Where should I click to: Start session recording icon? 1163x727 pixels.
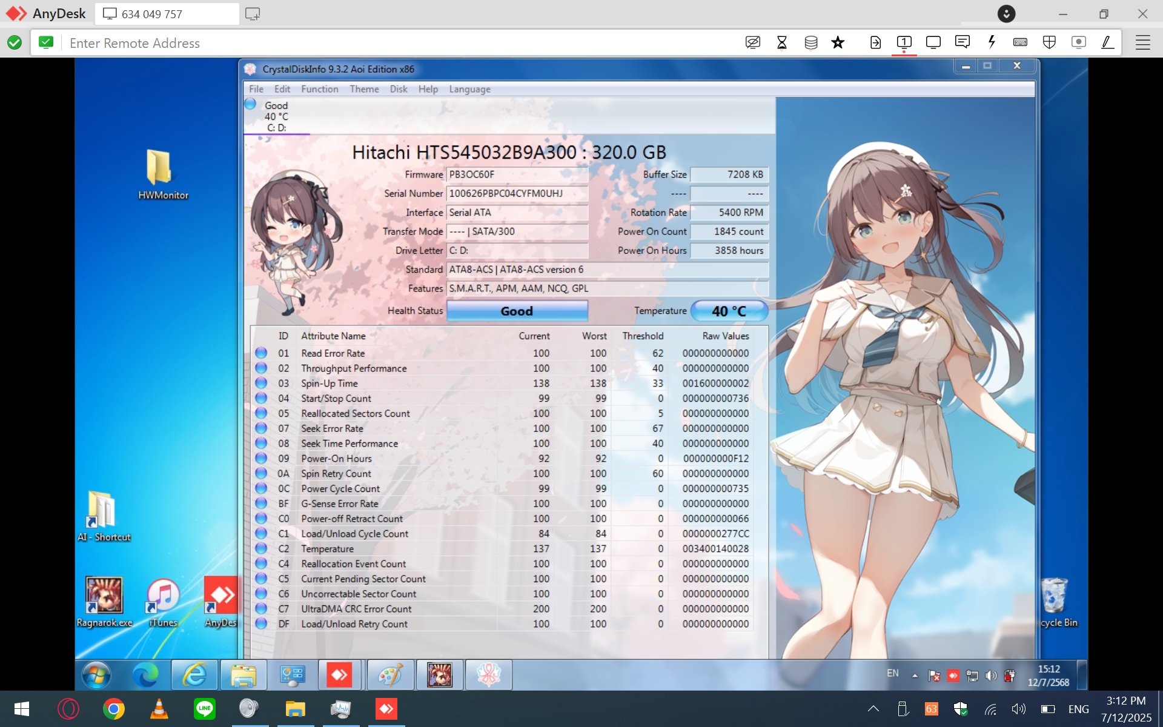click(x=1078, y=42)
